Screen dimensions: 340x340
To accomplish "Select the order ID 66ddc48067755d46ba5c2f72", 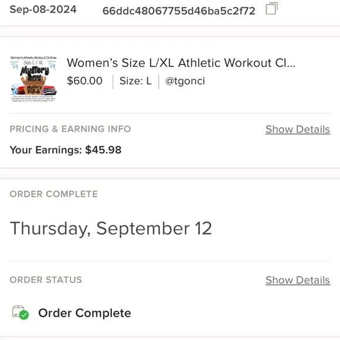I will click(179, 11).
